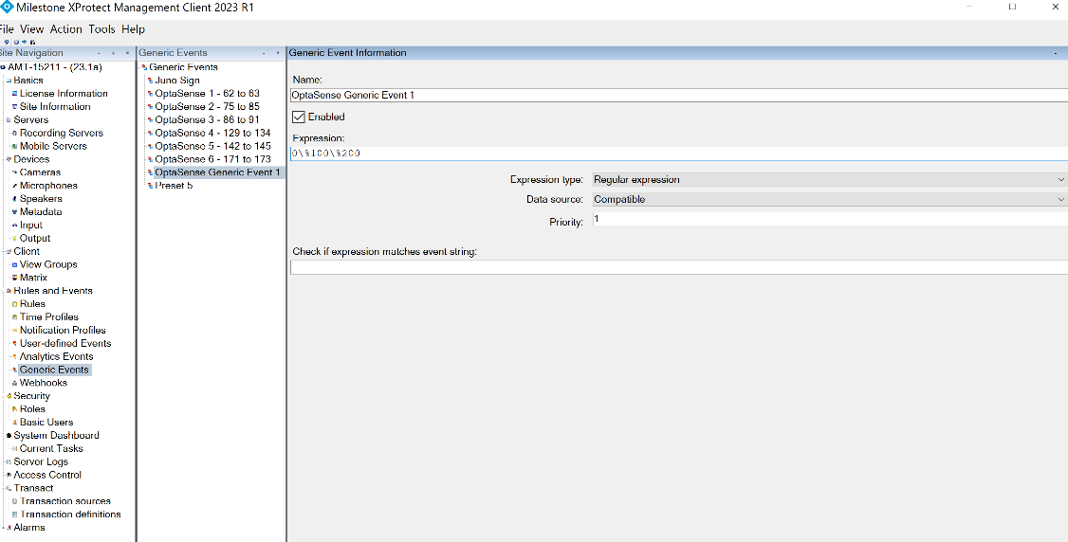Click the View Groups icon
1068x542 pixels.
tap(14, 264)
